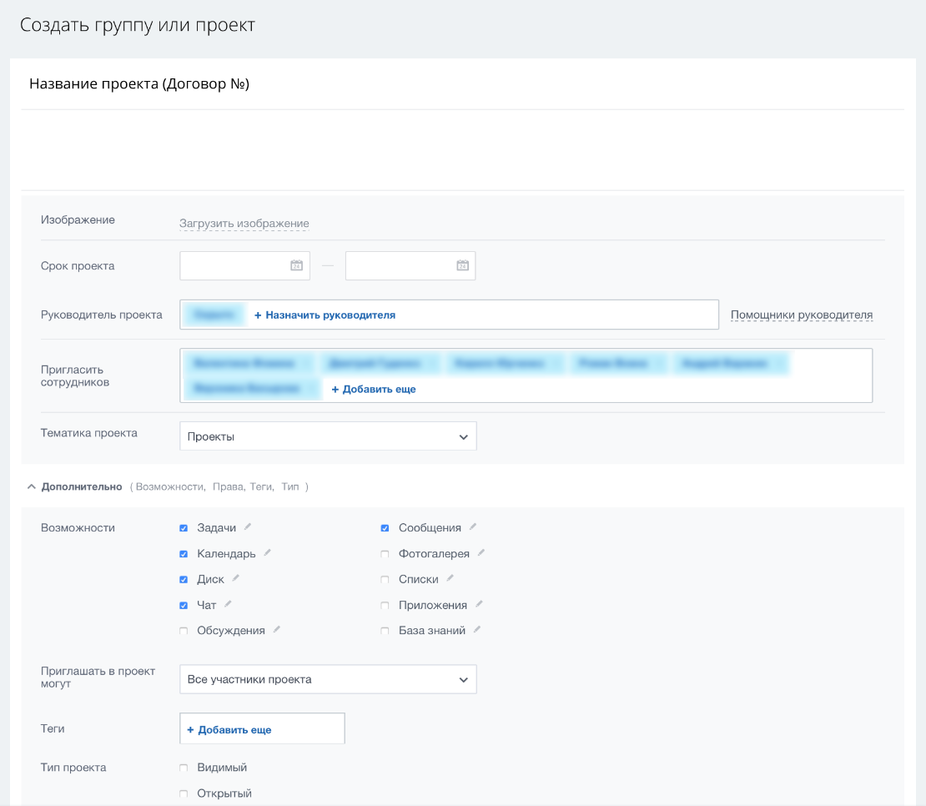Check the Видимый project type checkbox
The width and height of the screenshot is (926, 806).
[184, 768]
